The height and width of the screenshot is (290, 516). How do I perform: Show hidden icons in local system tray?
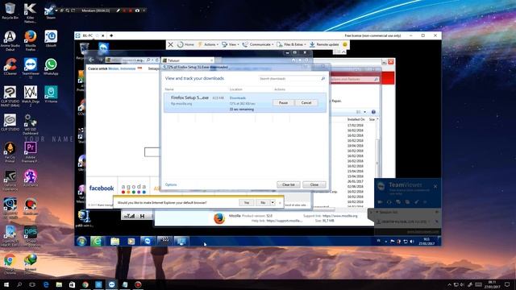pyautogui.click(x=449, y=284)
